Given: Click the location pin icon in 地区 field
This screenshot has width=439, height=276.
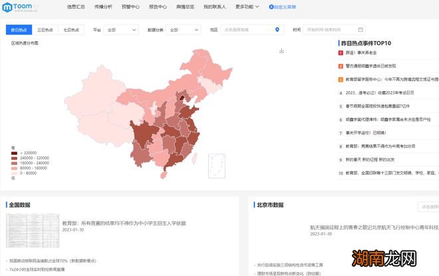Looking at the screenshot, I should [x=277, y=30].
